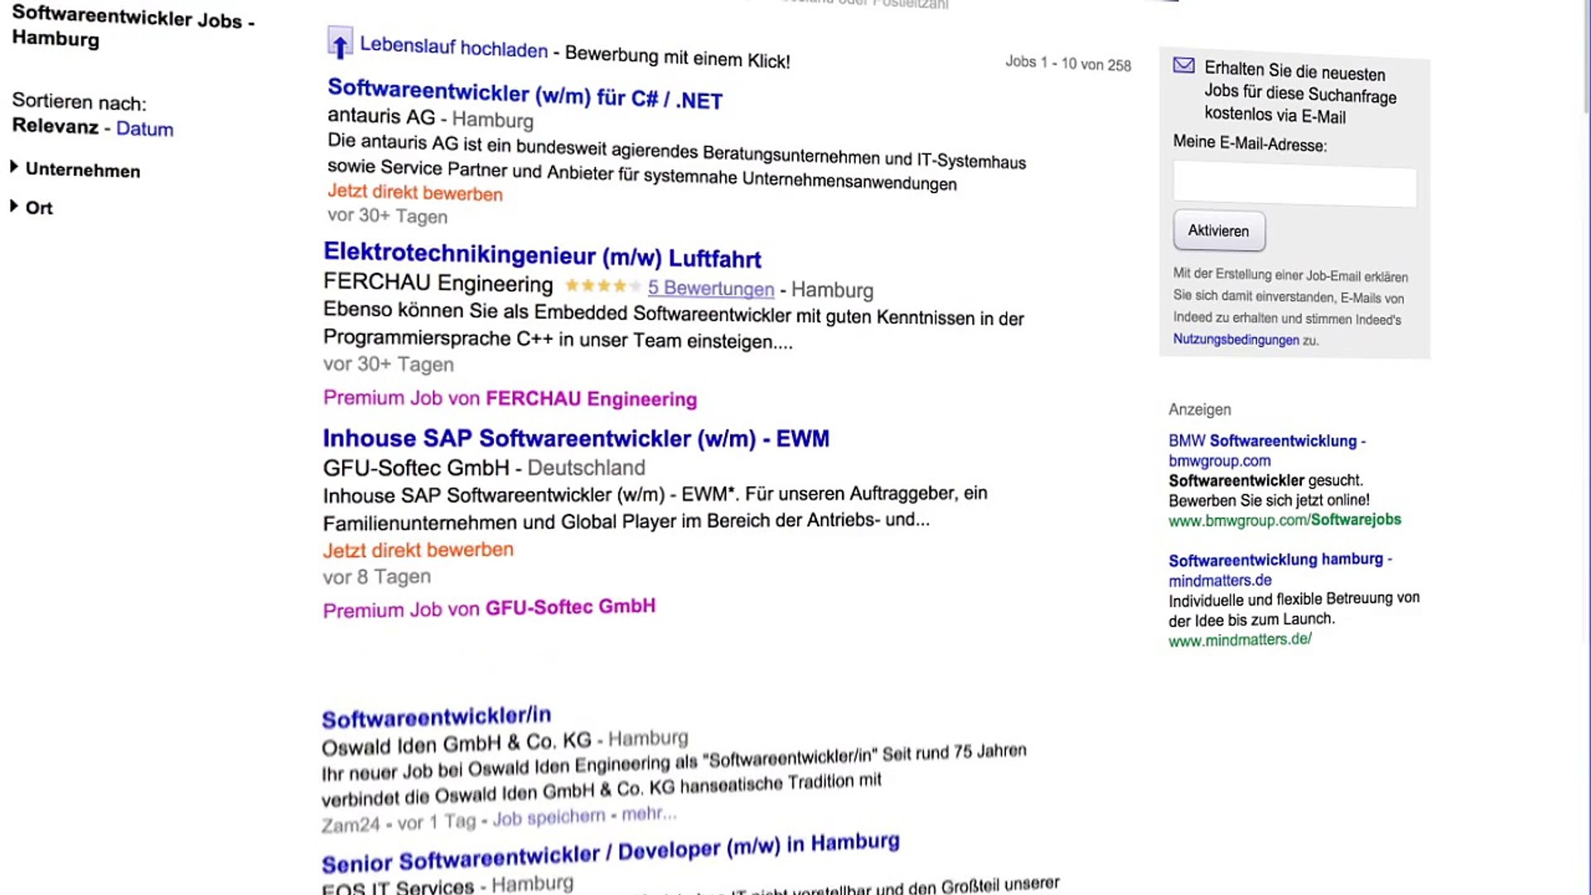Open Softwareentwickler (w/m) für C# / .NET job
Screen dimensions: 1591x895
click(525, 94)
